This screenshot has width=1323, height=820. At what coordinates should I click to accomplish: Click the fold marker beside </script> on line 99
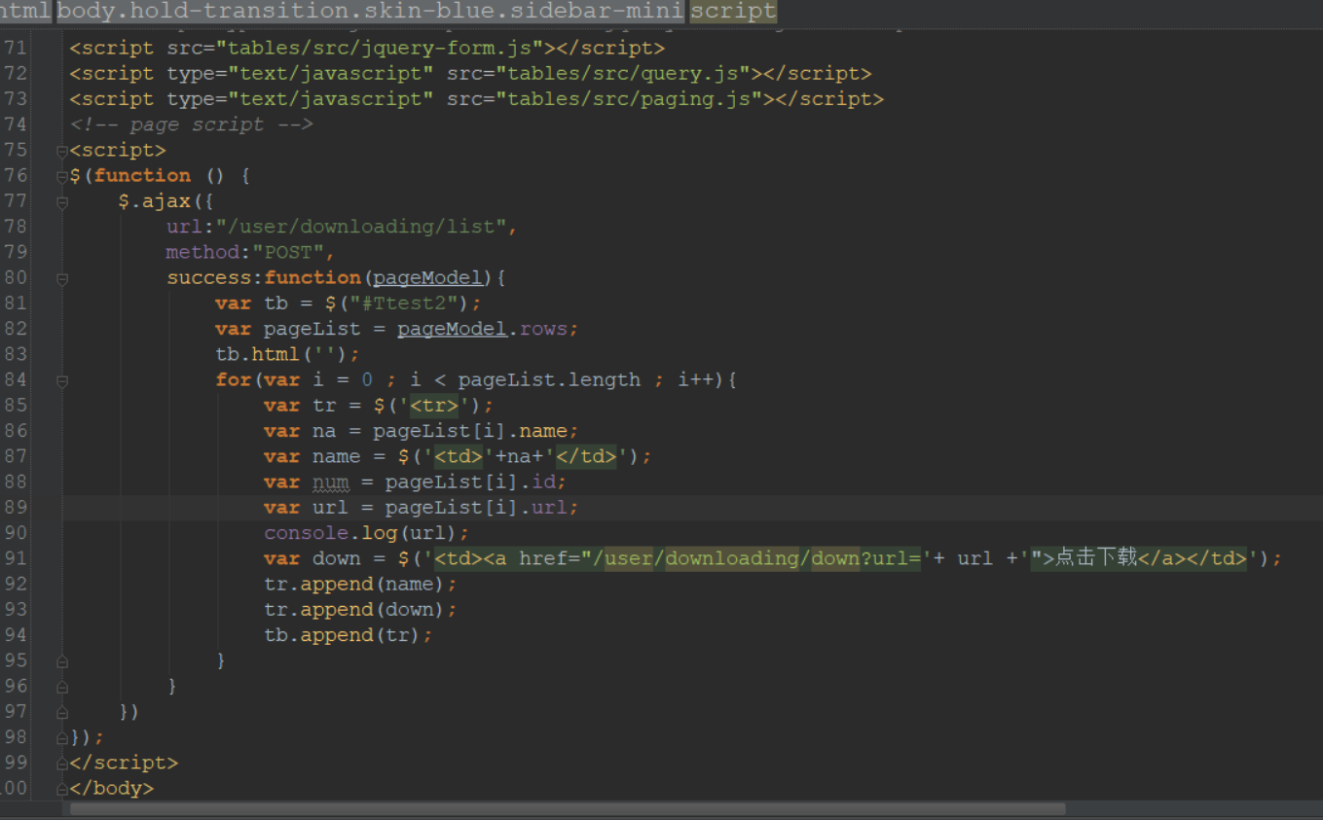62,763
